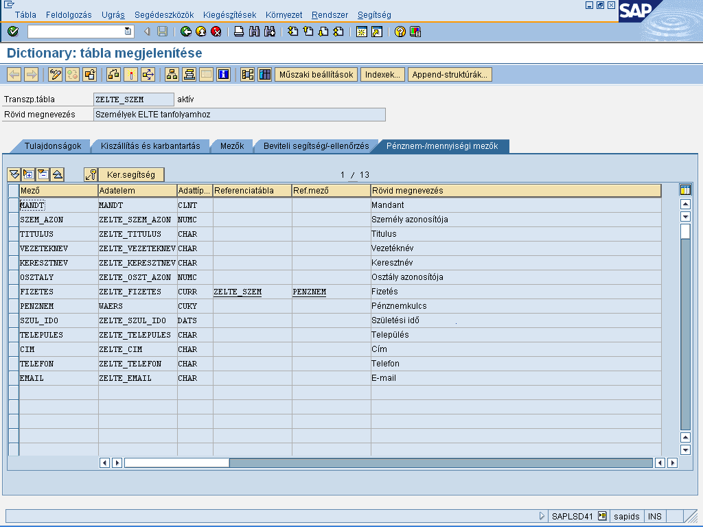The height and width of the screenshot is (527, 703).
Task: Click the Last Page icon
Action: click(338, 32)
